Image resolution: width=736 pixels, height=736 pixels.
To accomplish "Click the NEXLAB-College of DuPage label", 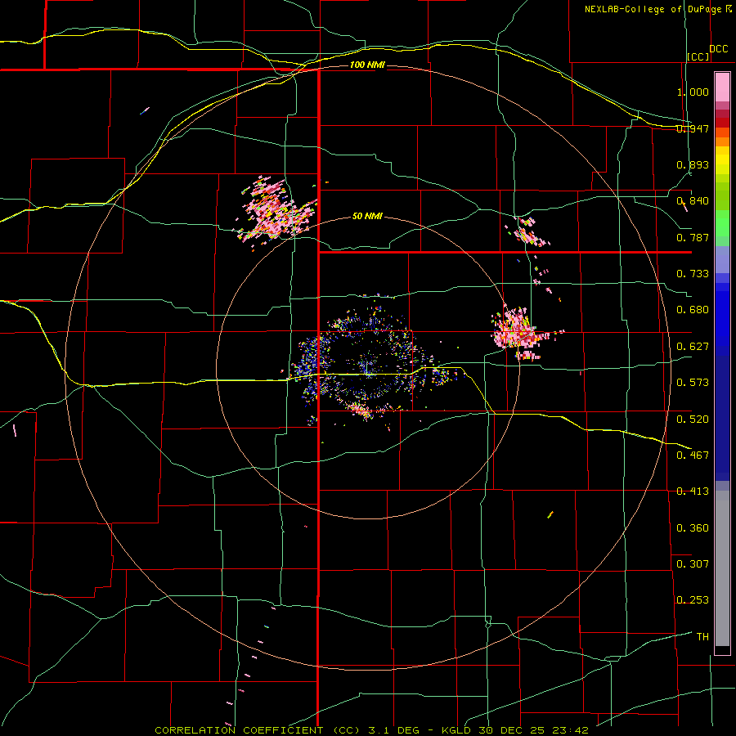I will tap(657, 9).
